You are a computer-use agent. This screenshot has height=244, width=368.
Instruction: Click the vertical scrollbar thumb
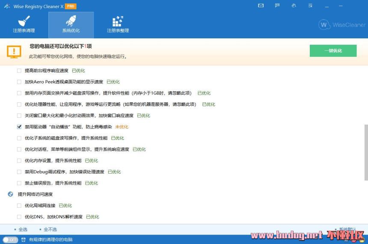tap(365, 151)
